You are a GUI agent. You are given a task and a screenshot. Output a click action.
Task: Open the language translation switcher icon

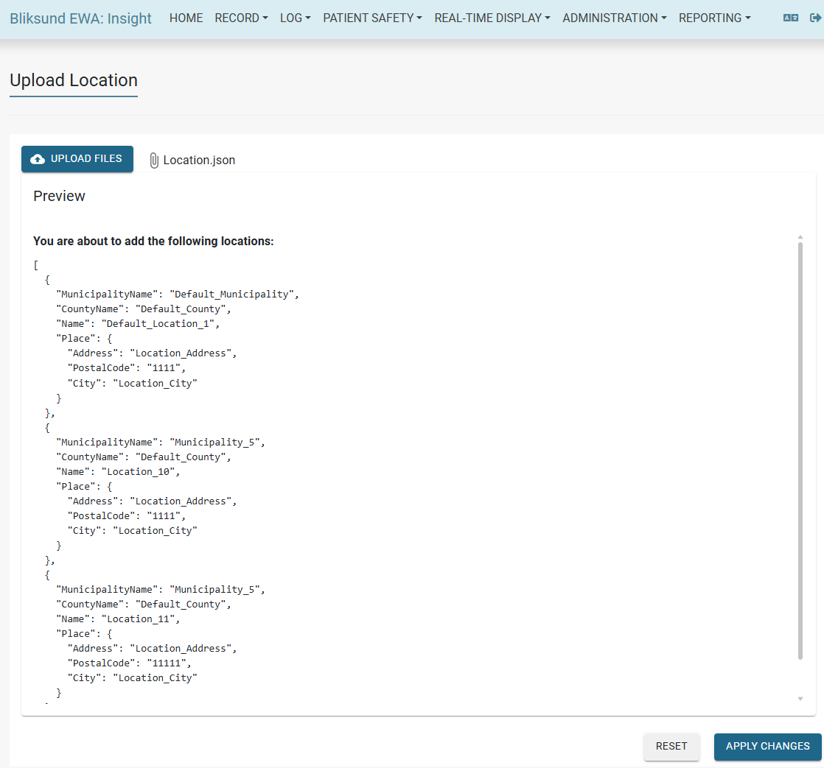tap(790, 18)
